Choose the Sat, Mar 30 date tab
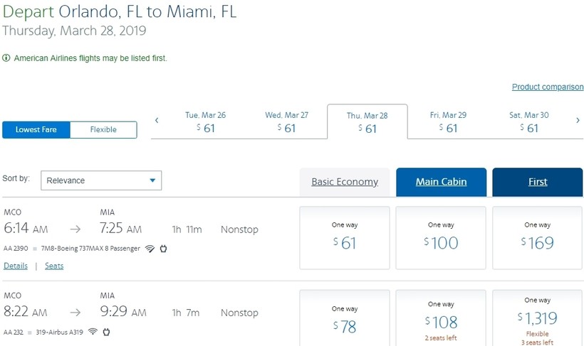Image resolution: width=584 pixels, height=346 pixels. [529, 122]
